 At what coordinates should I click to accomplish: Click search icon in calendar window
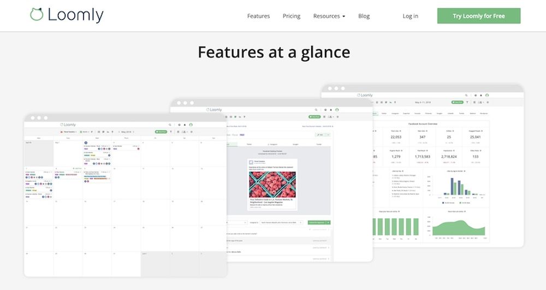(x=170, y=125)
